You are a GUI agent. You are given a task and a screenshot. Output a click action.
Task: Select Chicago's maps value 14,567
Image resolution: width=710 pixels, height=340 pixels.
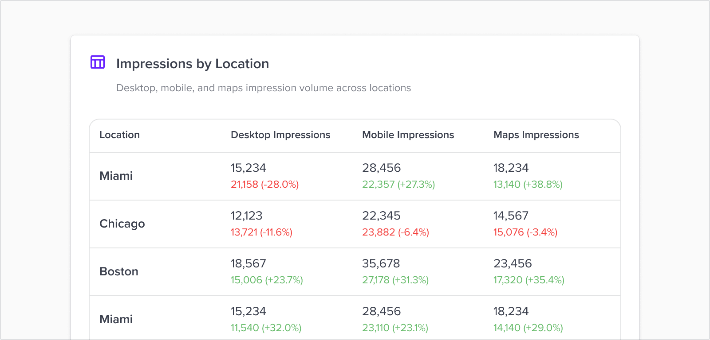tap(511, 216)
